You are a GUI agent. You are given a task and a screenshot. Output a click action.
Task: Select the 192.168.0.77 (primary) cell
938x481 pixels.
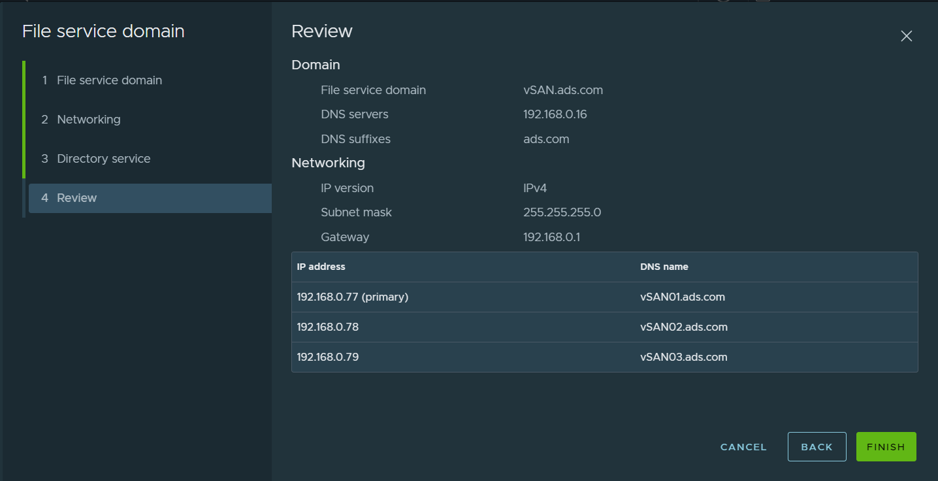tap(353, 297)
